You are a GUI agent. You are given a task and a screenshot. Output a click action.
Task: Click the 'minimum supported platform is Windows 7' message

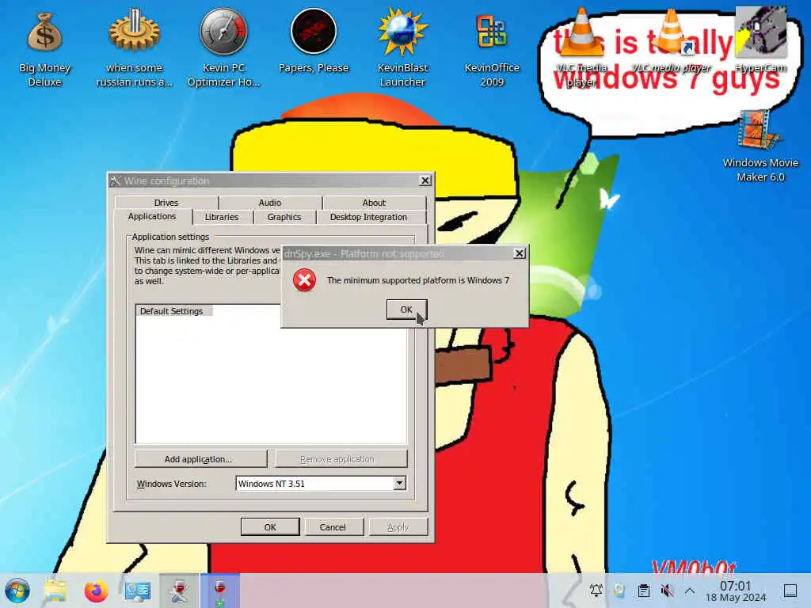(x=418, y=280)
